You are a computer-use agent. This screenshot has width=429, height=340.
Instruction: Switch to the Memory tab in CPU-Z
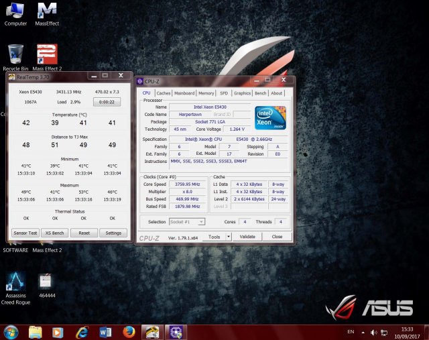click(x=206, y=93)
